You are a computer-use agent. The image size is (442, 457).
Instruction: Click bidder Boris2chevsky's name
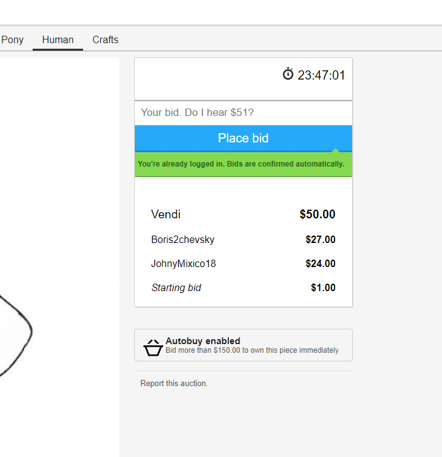[x=183, y=239]
